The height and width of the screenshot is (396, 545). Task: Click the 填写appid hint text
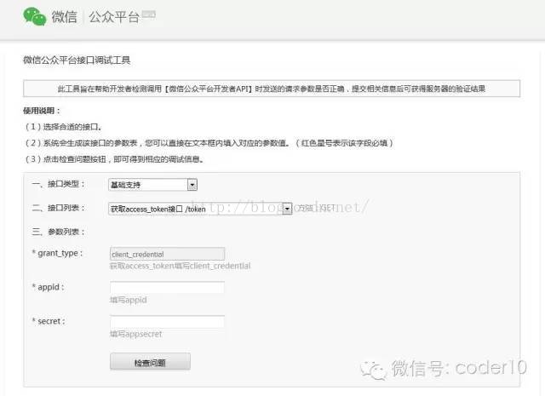129,300
